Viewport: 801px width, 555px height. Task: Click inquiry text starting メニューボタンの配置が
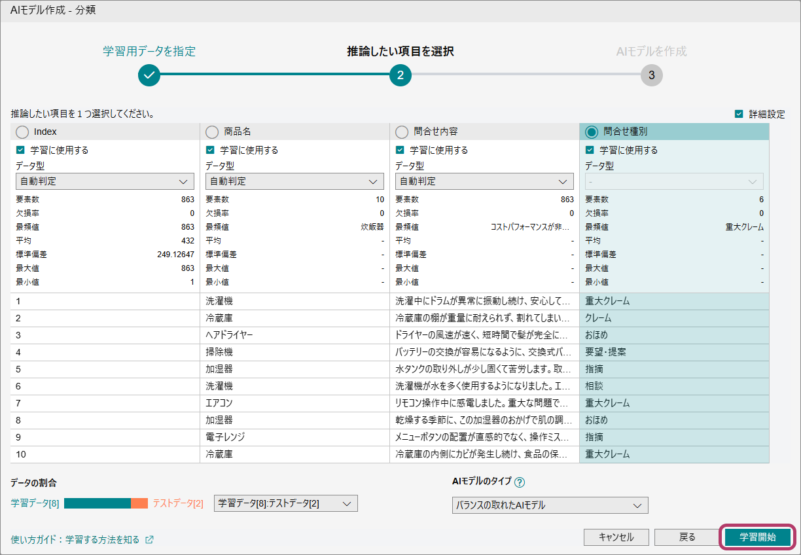click(484, 437)
